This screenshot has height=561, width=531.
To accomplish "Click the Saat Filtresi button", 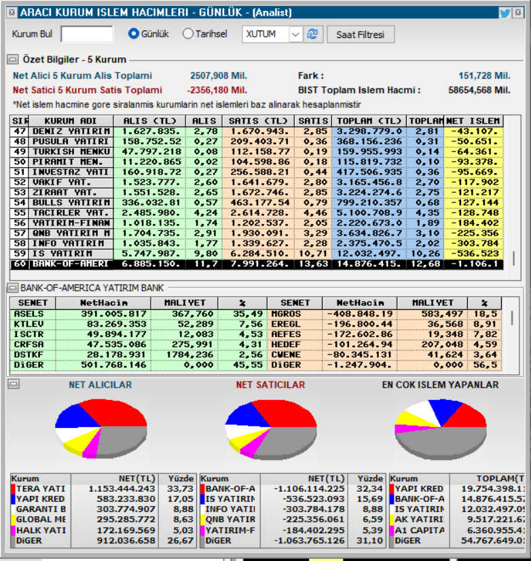I will pyautogui.click(x=361, y=35).
